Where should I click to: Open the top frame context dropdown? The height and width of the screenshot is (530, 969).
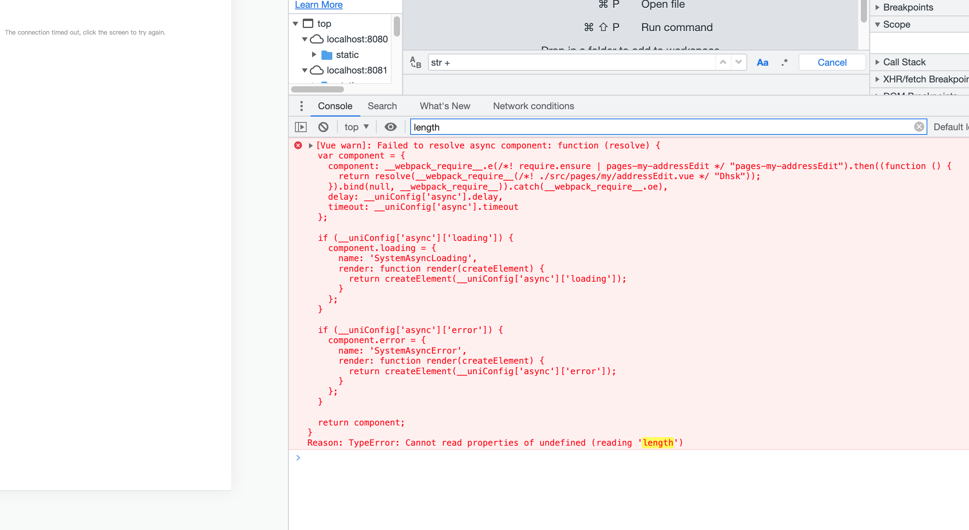(356, 127)
